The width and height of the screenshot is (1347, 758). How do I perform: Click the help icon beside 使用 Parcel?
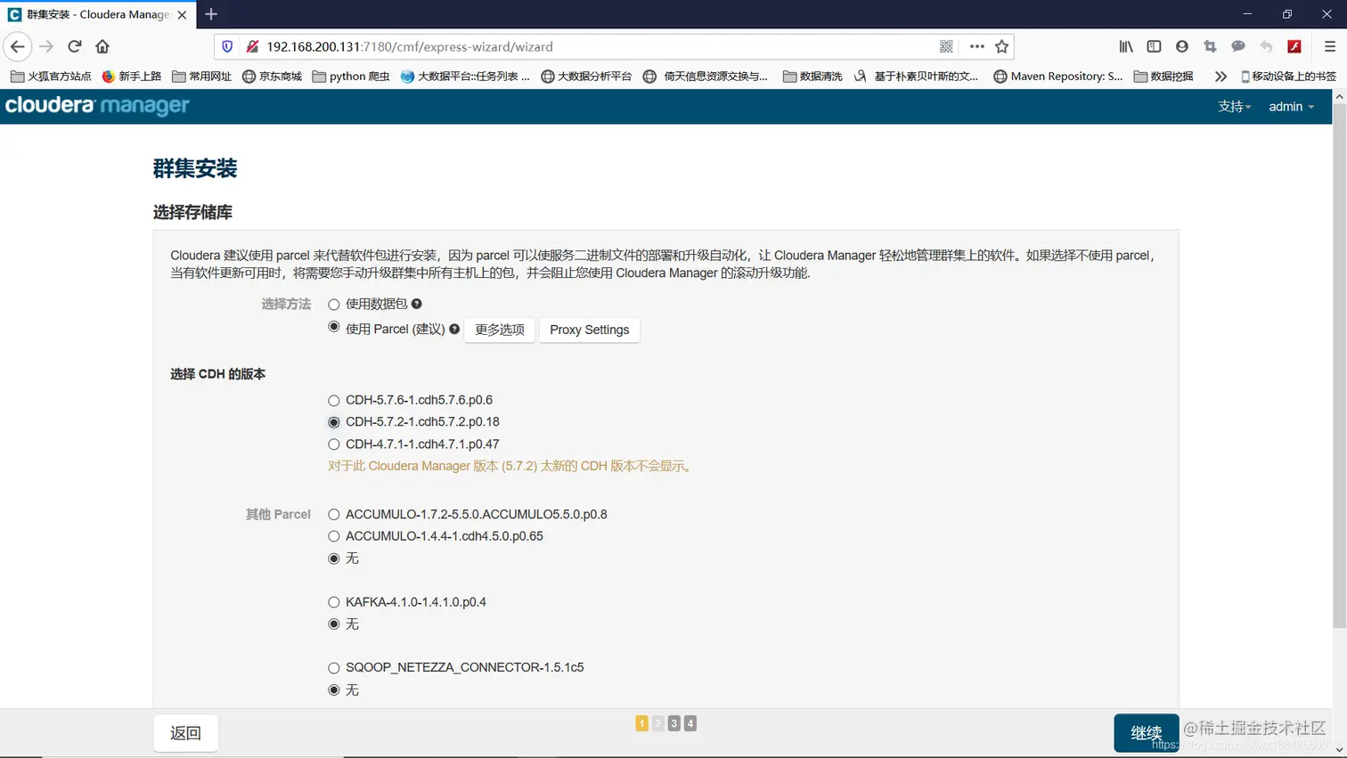tap(454, 329)
